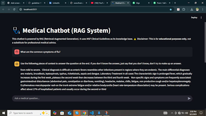Click the Medical Chatbot (RAG System) heading
The width and height of the screenshot is (206, 116).
(x=66, y=30)
